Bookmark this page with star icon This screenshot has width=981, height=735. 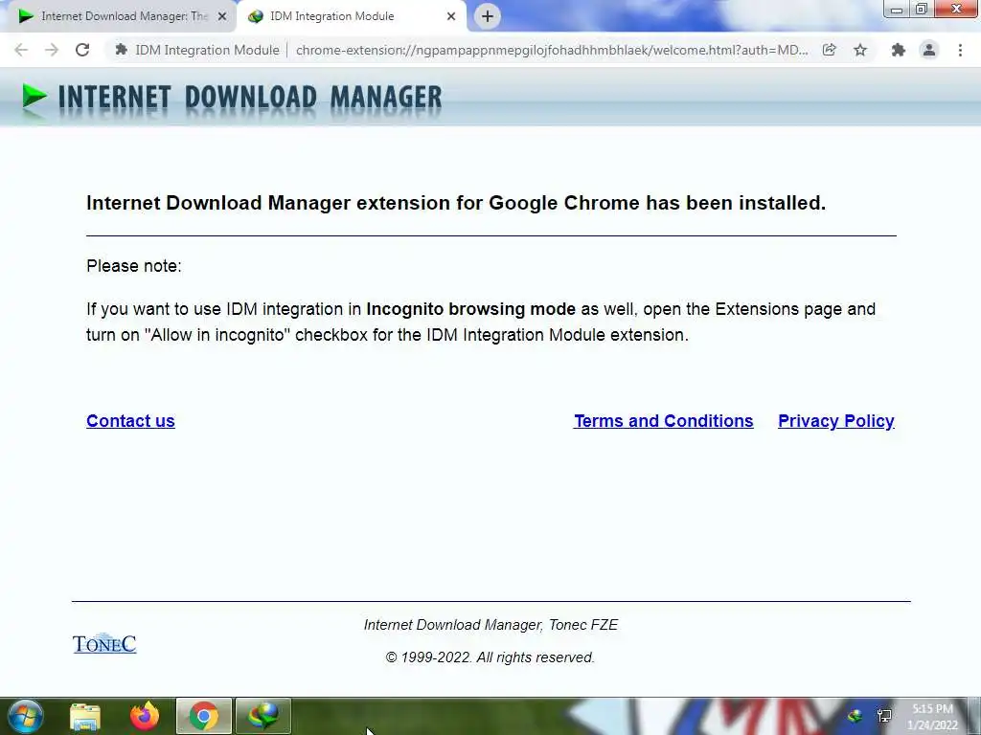point(860,50)
